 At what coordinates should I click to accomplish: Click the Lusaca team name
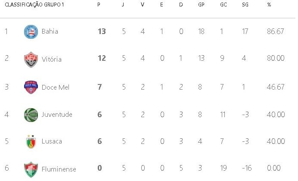52,141
